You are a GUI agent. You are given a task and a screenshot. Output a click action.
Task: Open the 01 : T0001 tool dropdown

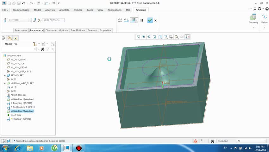[x=30, y=20]
